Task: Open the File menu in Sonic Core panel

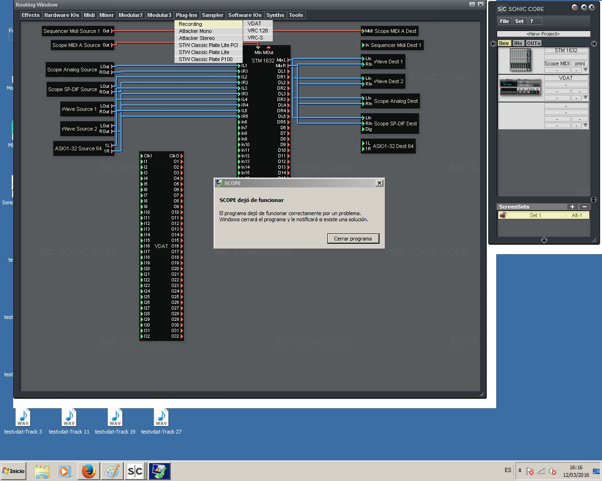Action: (x=505, y=21)
